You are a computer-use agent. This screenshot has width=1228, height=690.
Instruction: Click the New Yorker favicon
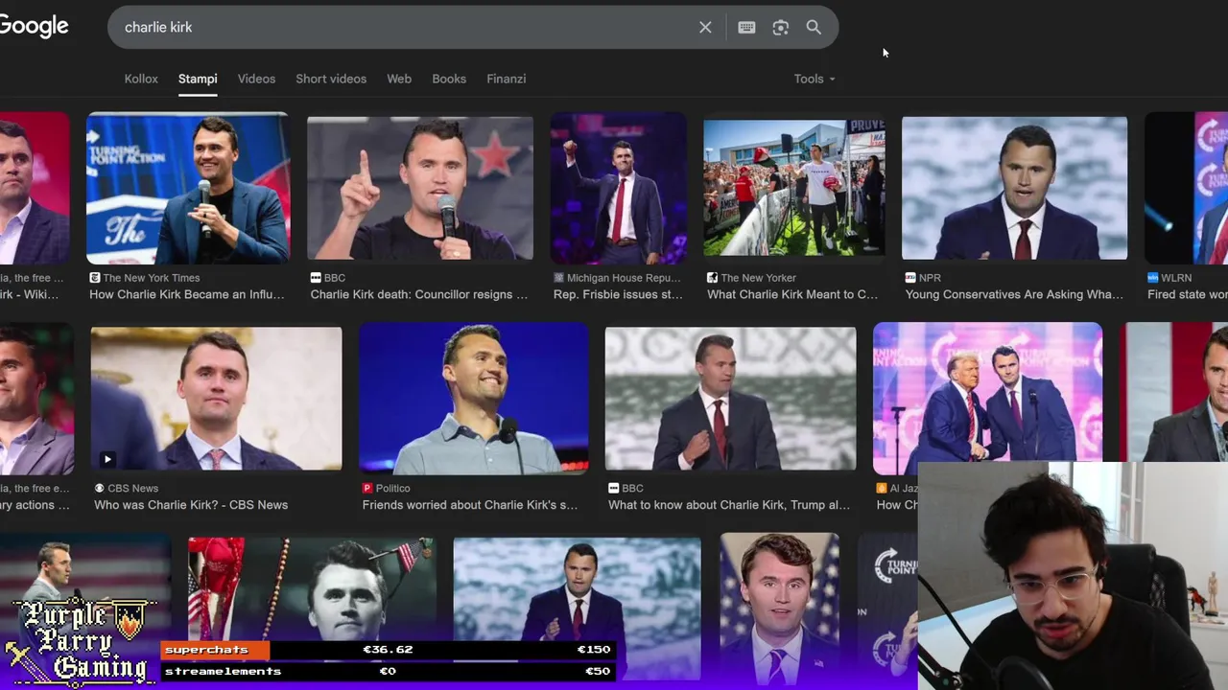(713, 278)
